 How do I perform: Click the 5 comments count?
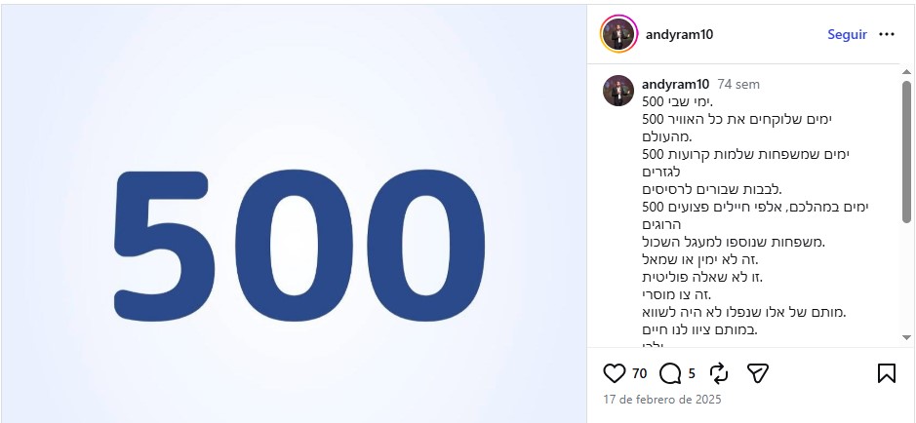coord(692,373)
